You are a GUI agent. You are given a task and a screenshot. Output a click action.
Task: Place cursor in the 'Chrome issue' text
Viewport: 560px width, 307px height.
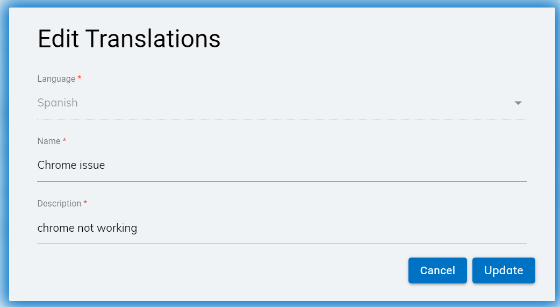click(x=71, y=166)
